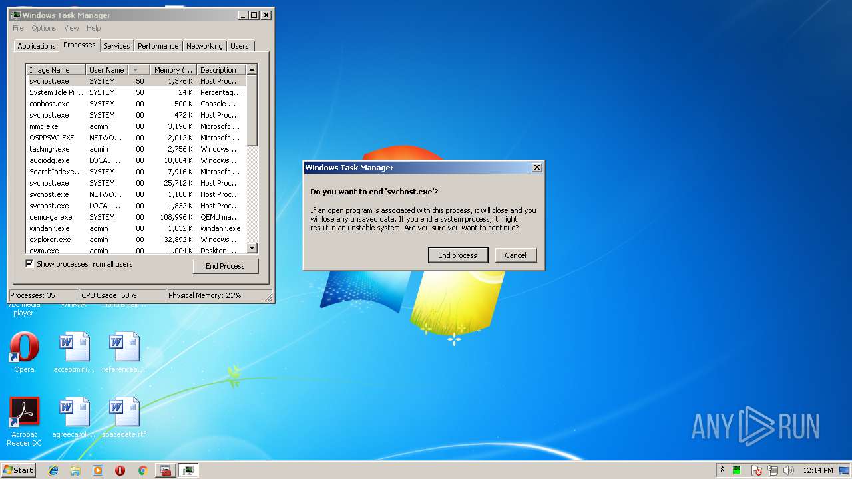Select the SearchIndexer process row
Screen dimensions: 852x479
click(136, 172)
